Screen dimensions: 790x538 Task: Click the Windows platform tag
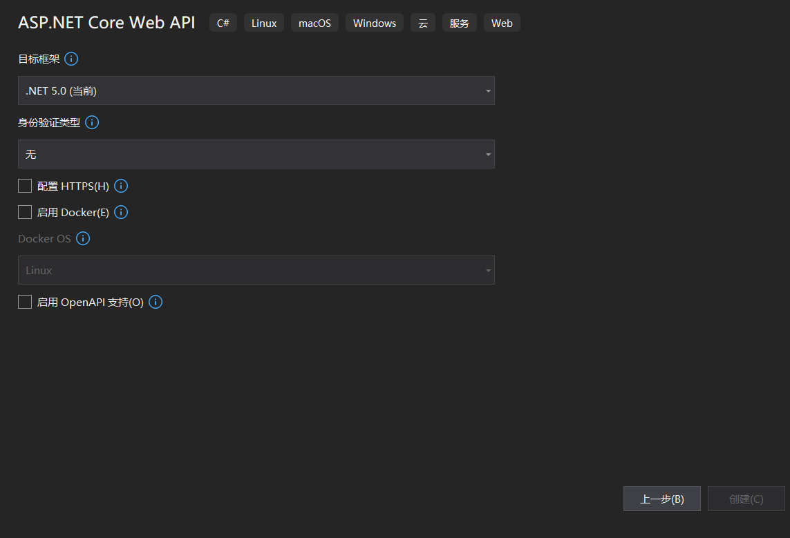pos(375,23)
